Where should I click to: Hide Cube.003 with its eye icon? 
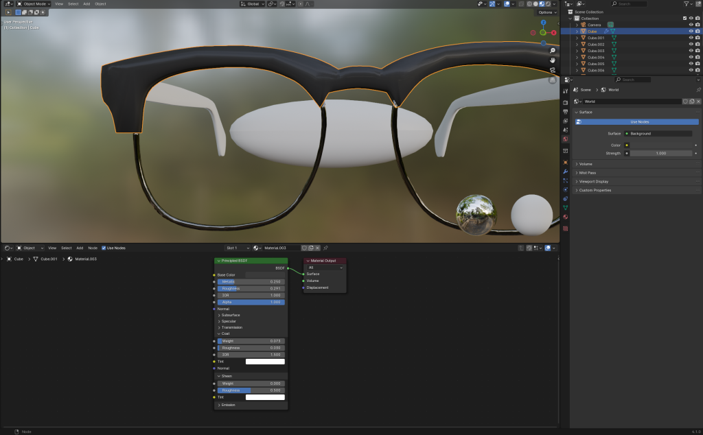click(x=691, y=51)
